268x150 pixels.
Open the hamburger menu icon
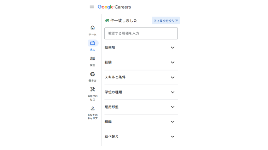click(92, 7)
